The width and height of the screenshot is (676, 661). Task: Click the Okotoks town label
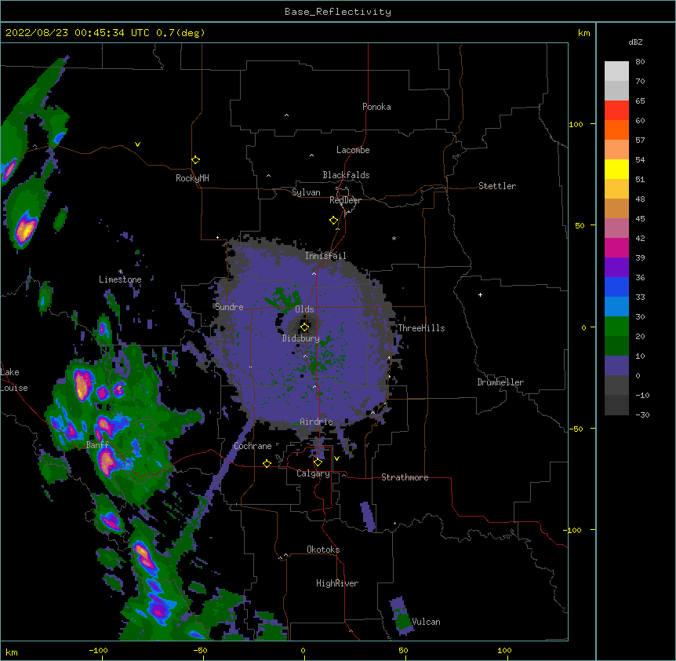323,550
